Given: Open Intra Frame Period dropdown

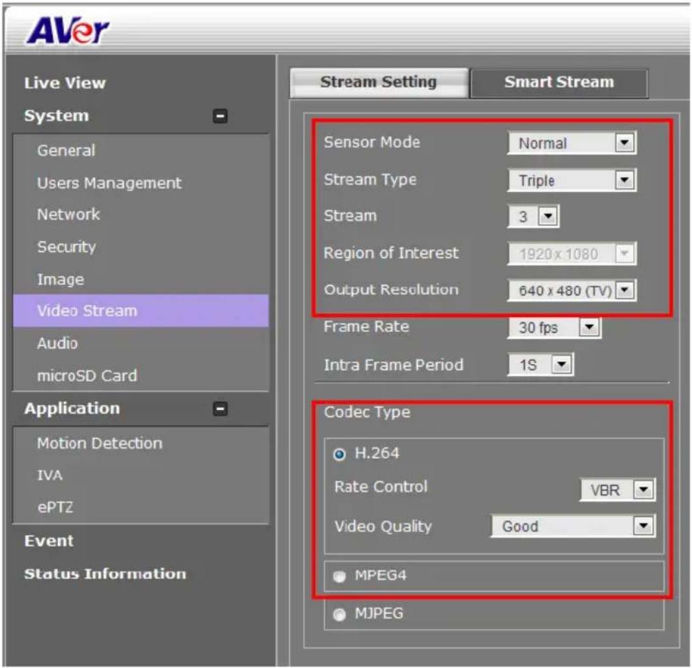Looking at the screenshot, I should point(541,364).
